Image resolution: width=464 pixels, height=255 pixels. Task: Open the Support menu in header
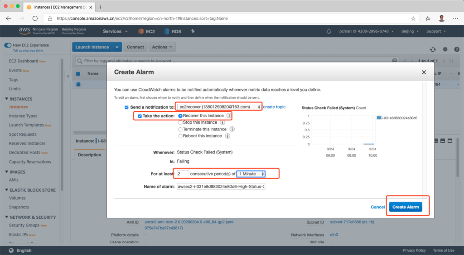point(435,31)
